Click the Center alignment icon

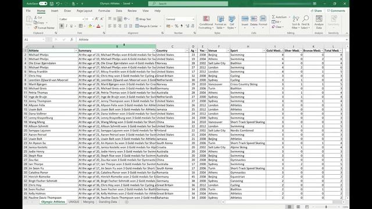coord(115,26)
